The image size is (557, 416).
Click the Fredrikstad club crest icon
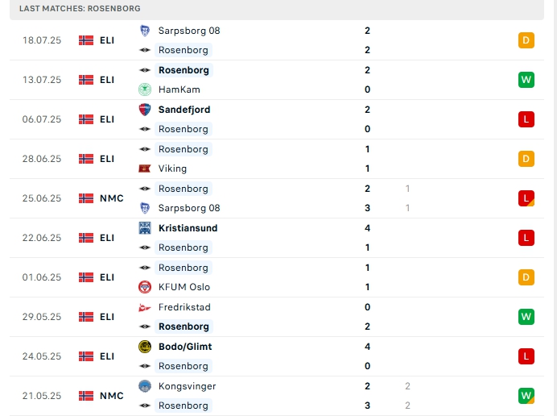click(x=145, y=307)
